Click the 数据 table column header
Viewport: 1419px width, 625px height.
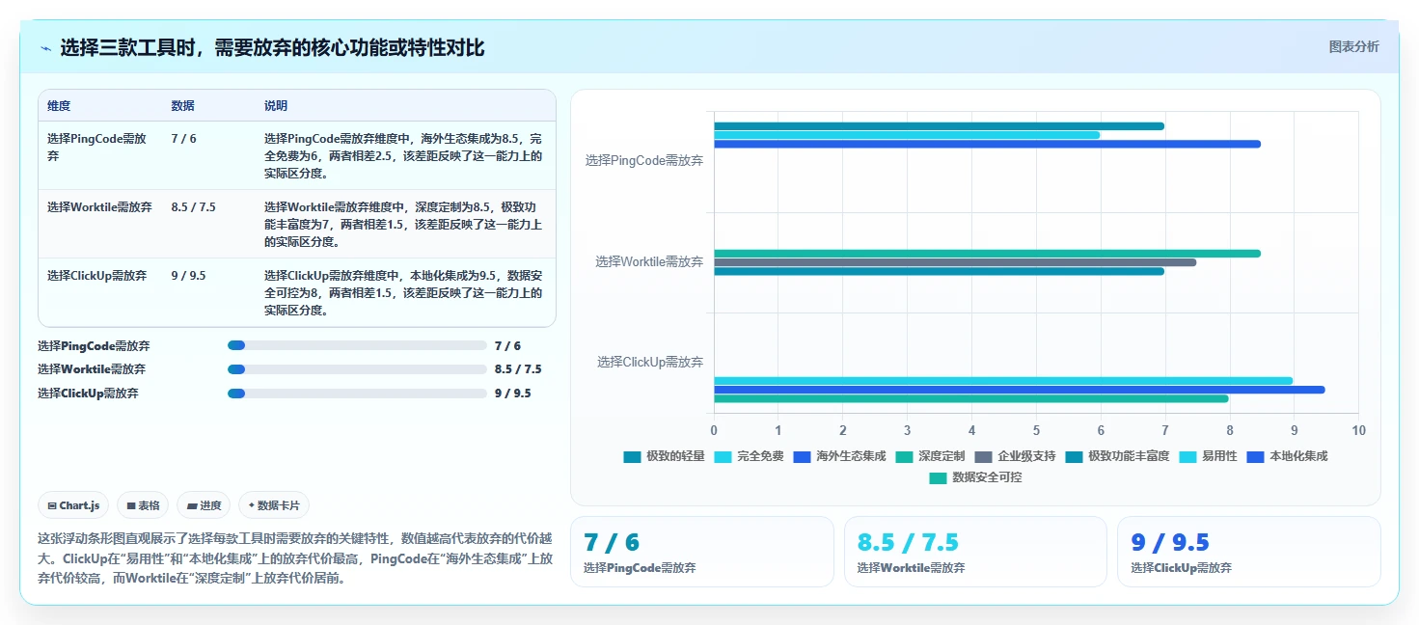pos(182,106)
